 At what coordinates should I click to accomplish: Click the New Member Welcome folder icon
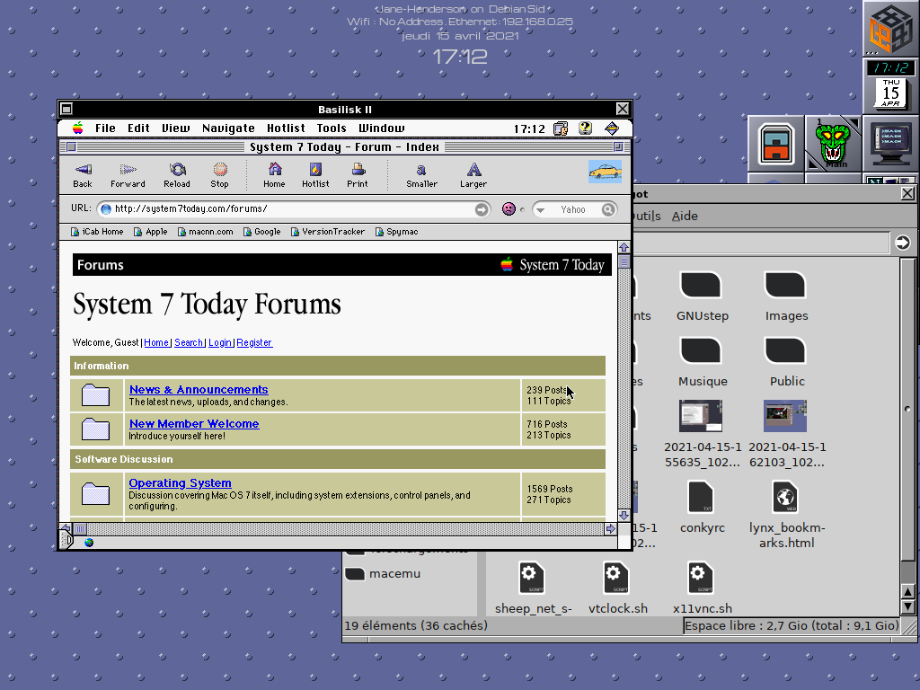[95, 429]
